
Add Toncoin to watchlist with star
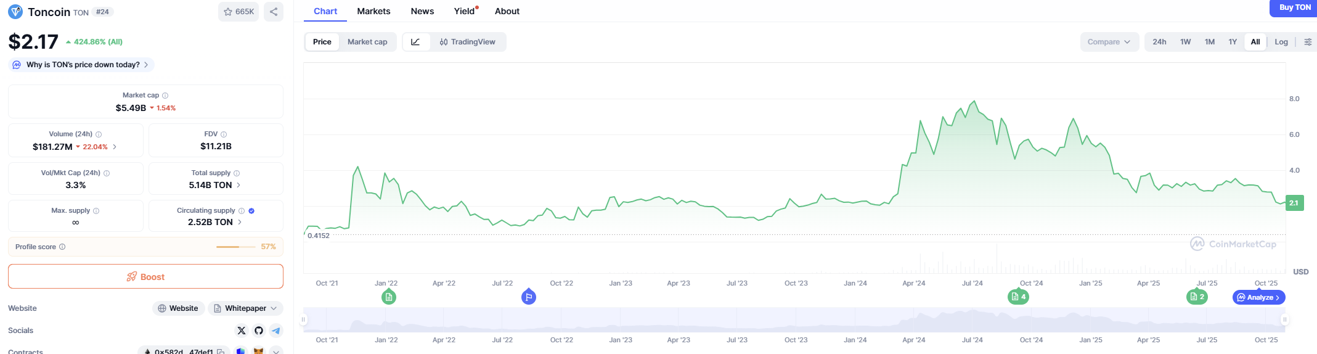pyautogui.click(x=239, y=12)
